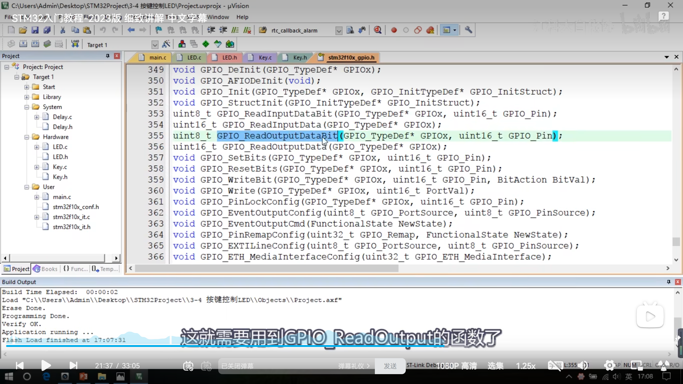The height and width of the screenshot is (384, 683).
Task: Click the video progress bar
Action: point(341,346)
